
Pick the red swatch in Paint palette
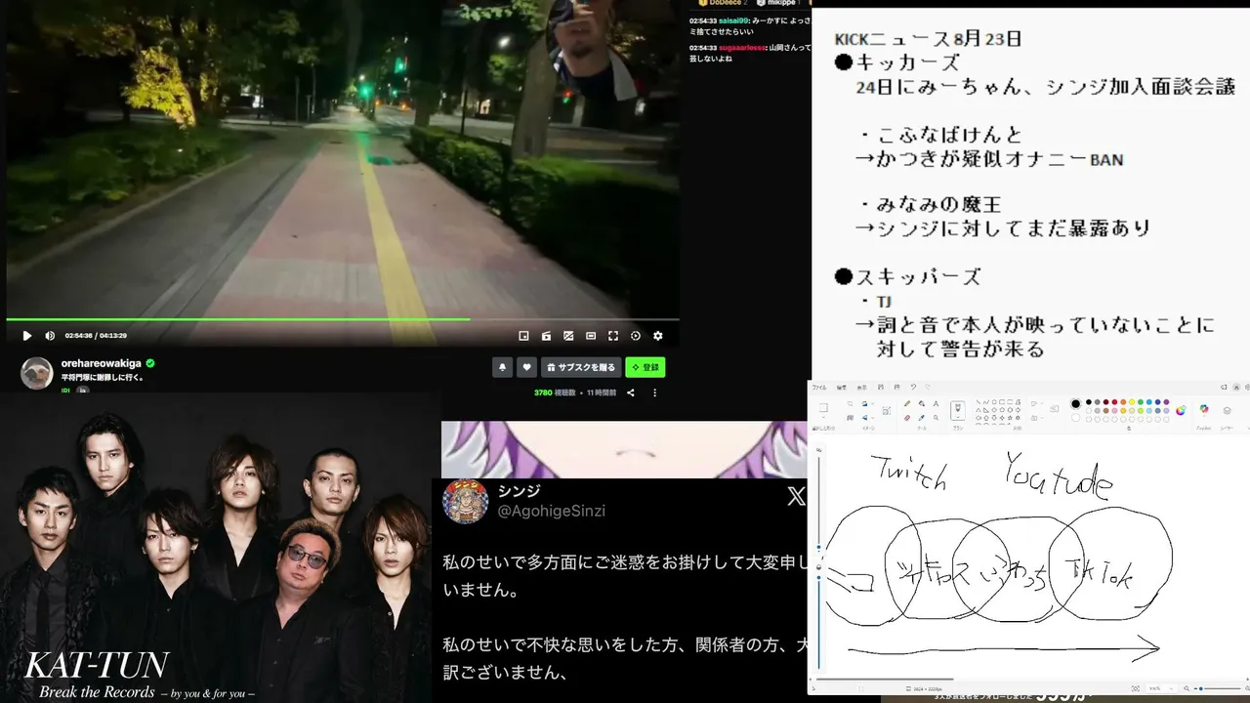1114,402
